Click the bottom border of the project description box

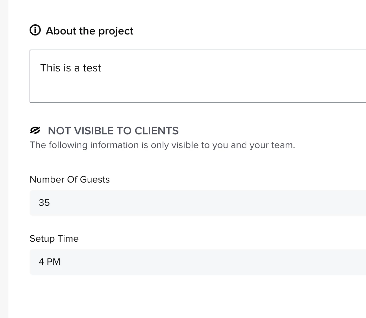click(x=197, y=102)
